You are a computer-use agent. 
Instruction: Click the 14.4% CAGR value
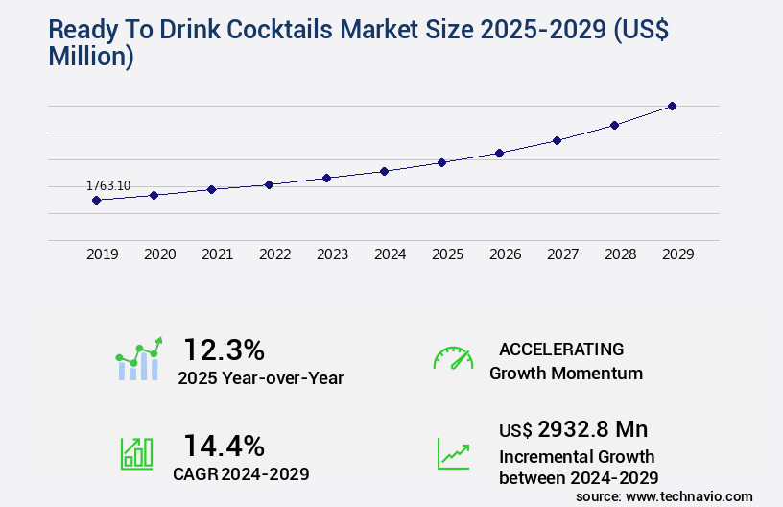point(224,445)
